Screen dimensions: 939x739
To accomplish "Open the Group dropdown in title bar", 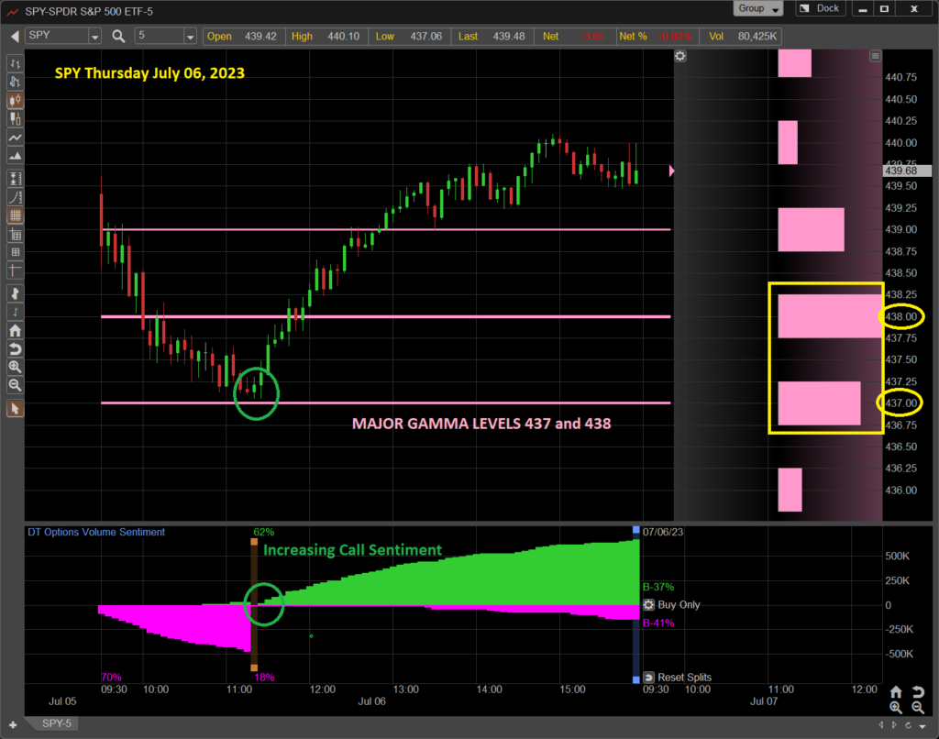I will tap(758, 9).
